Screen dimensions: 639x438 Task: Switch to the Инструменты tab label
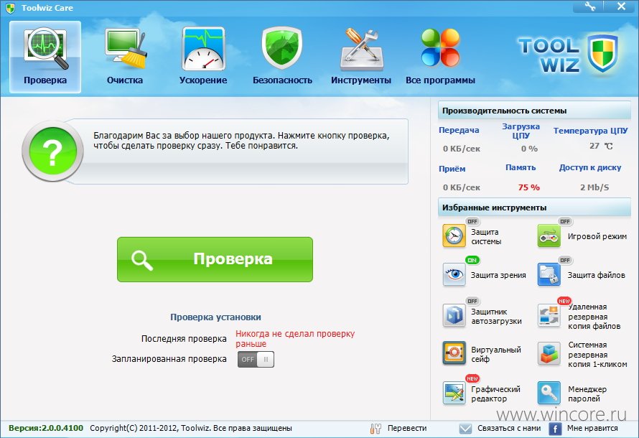[x=361, y=80]
